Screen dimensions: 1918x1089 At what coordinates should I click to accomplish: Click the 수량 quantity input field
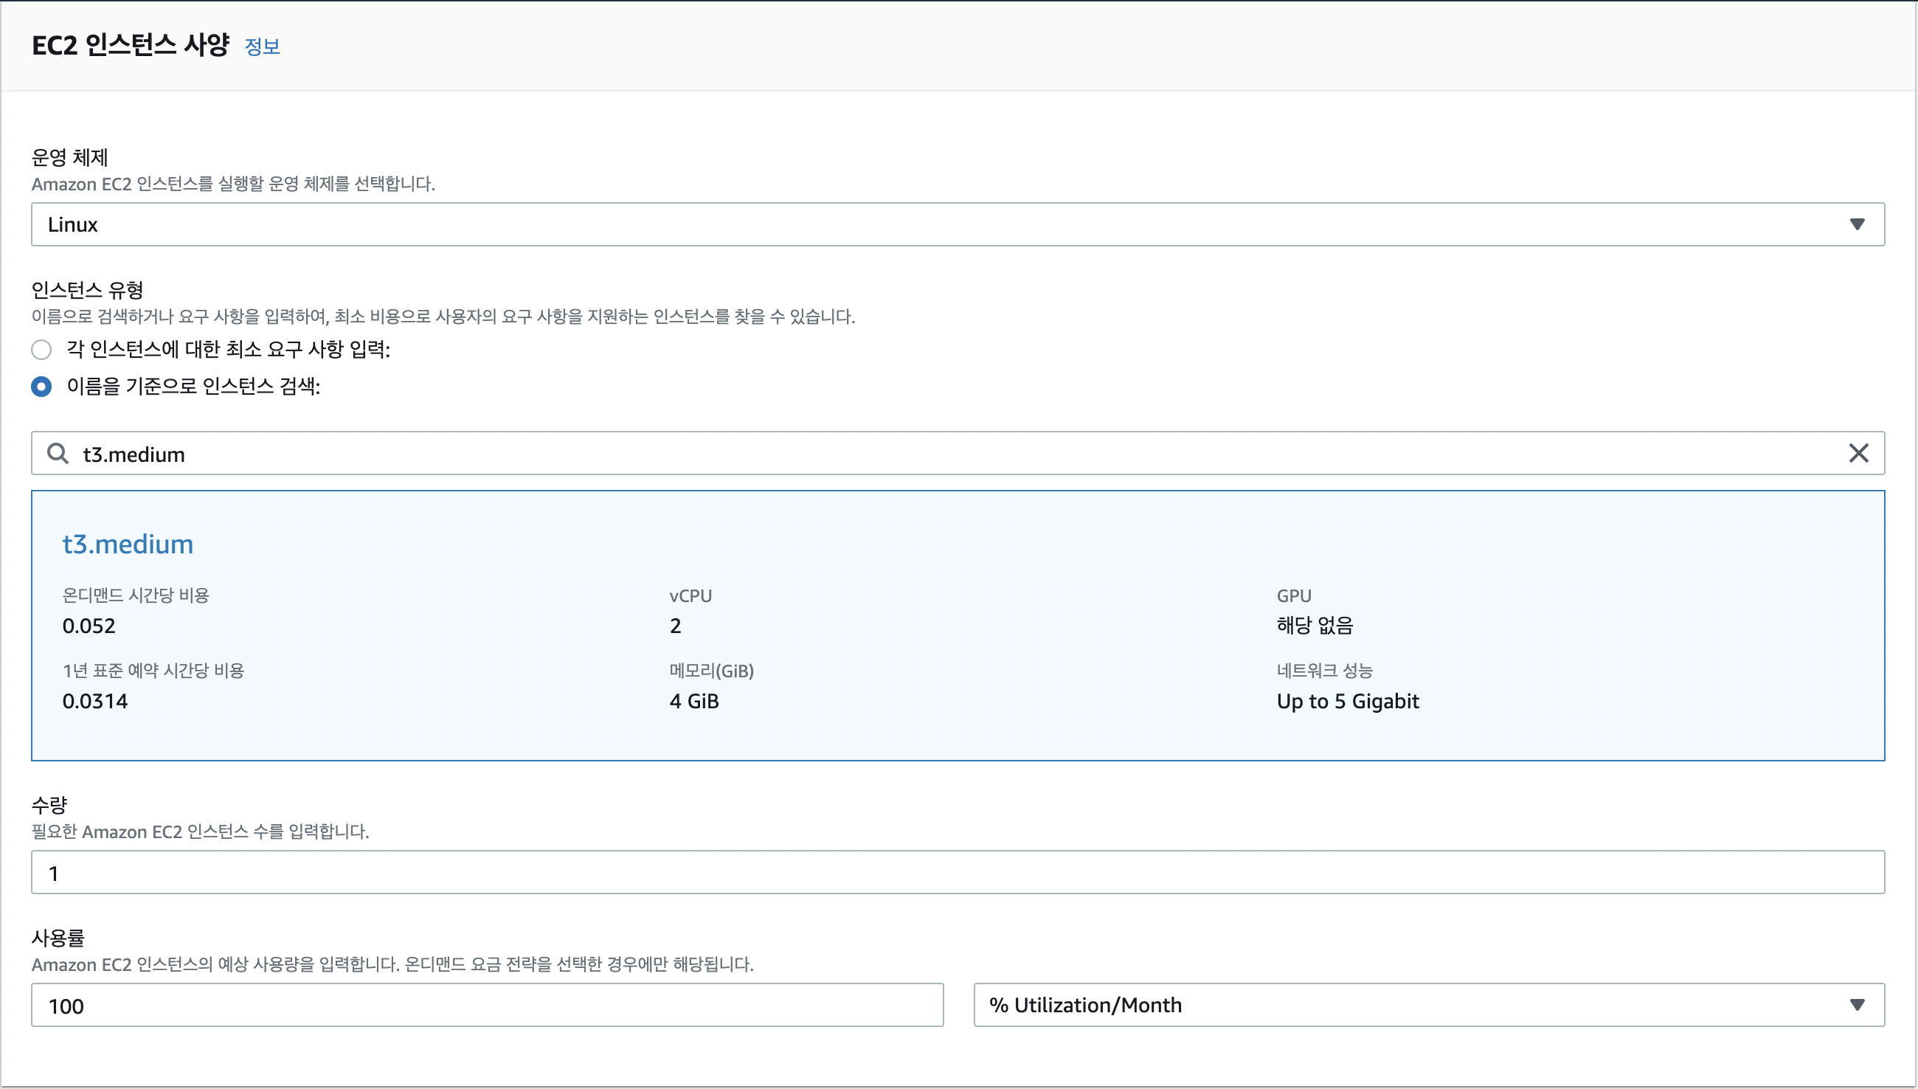tap(957, 872)
